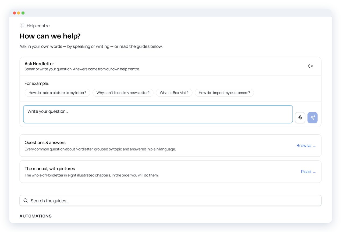Image resolution: width=341 pixels, height=232 pixels.
Task: Select 'How do I import my customers?' example
Action: coord(224,93)
